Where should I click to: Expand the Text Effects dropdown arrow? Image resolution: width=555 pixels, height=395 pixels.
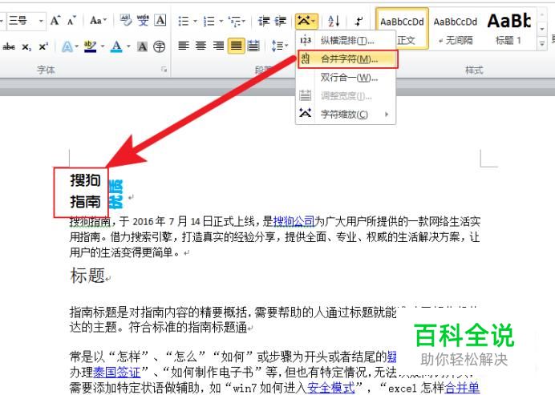[76, 46]
